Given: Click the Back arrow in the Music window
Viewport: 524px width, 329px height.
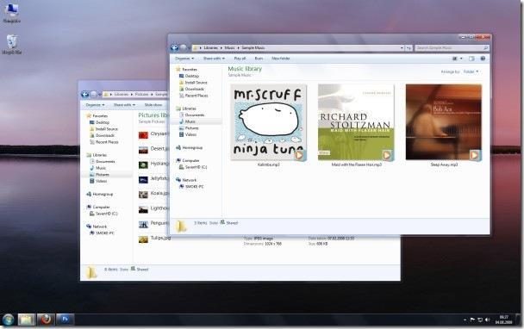Looking at the screenshot, I should (174, 47).
